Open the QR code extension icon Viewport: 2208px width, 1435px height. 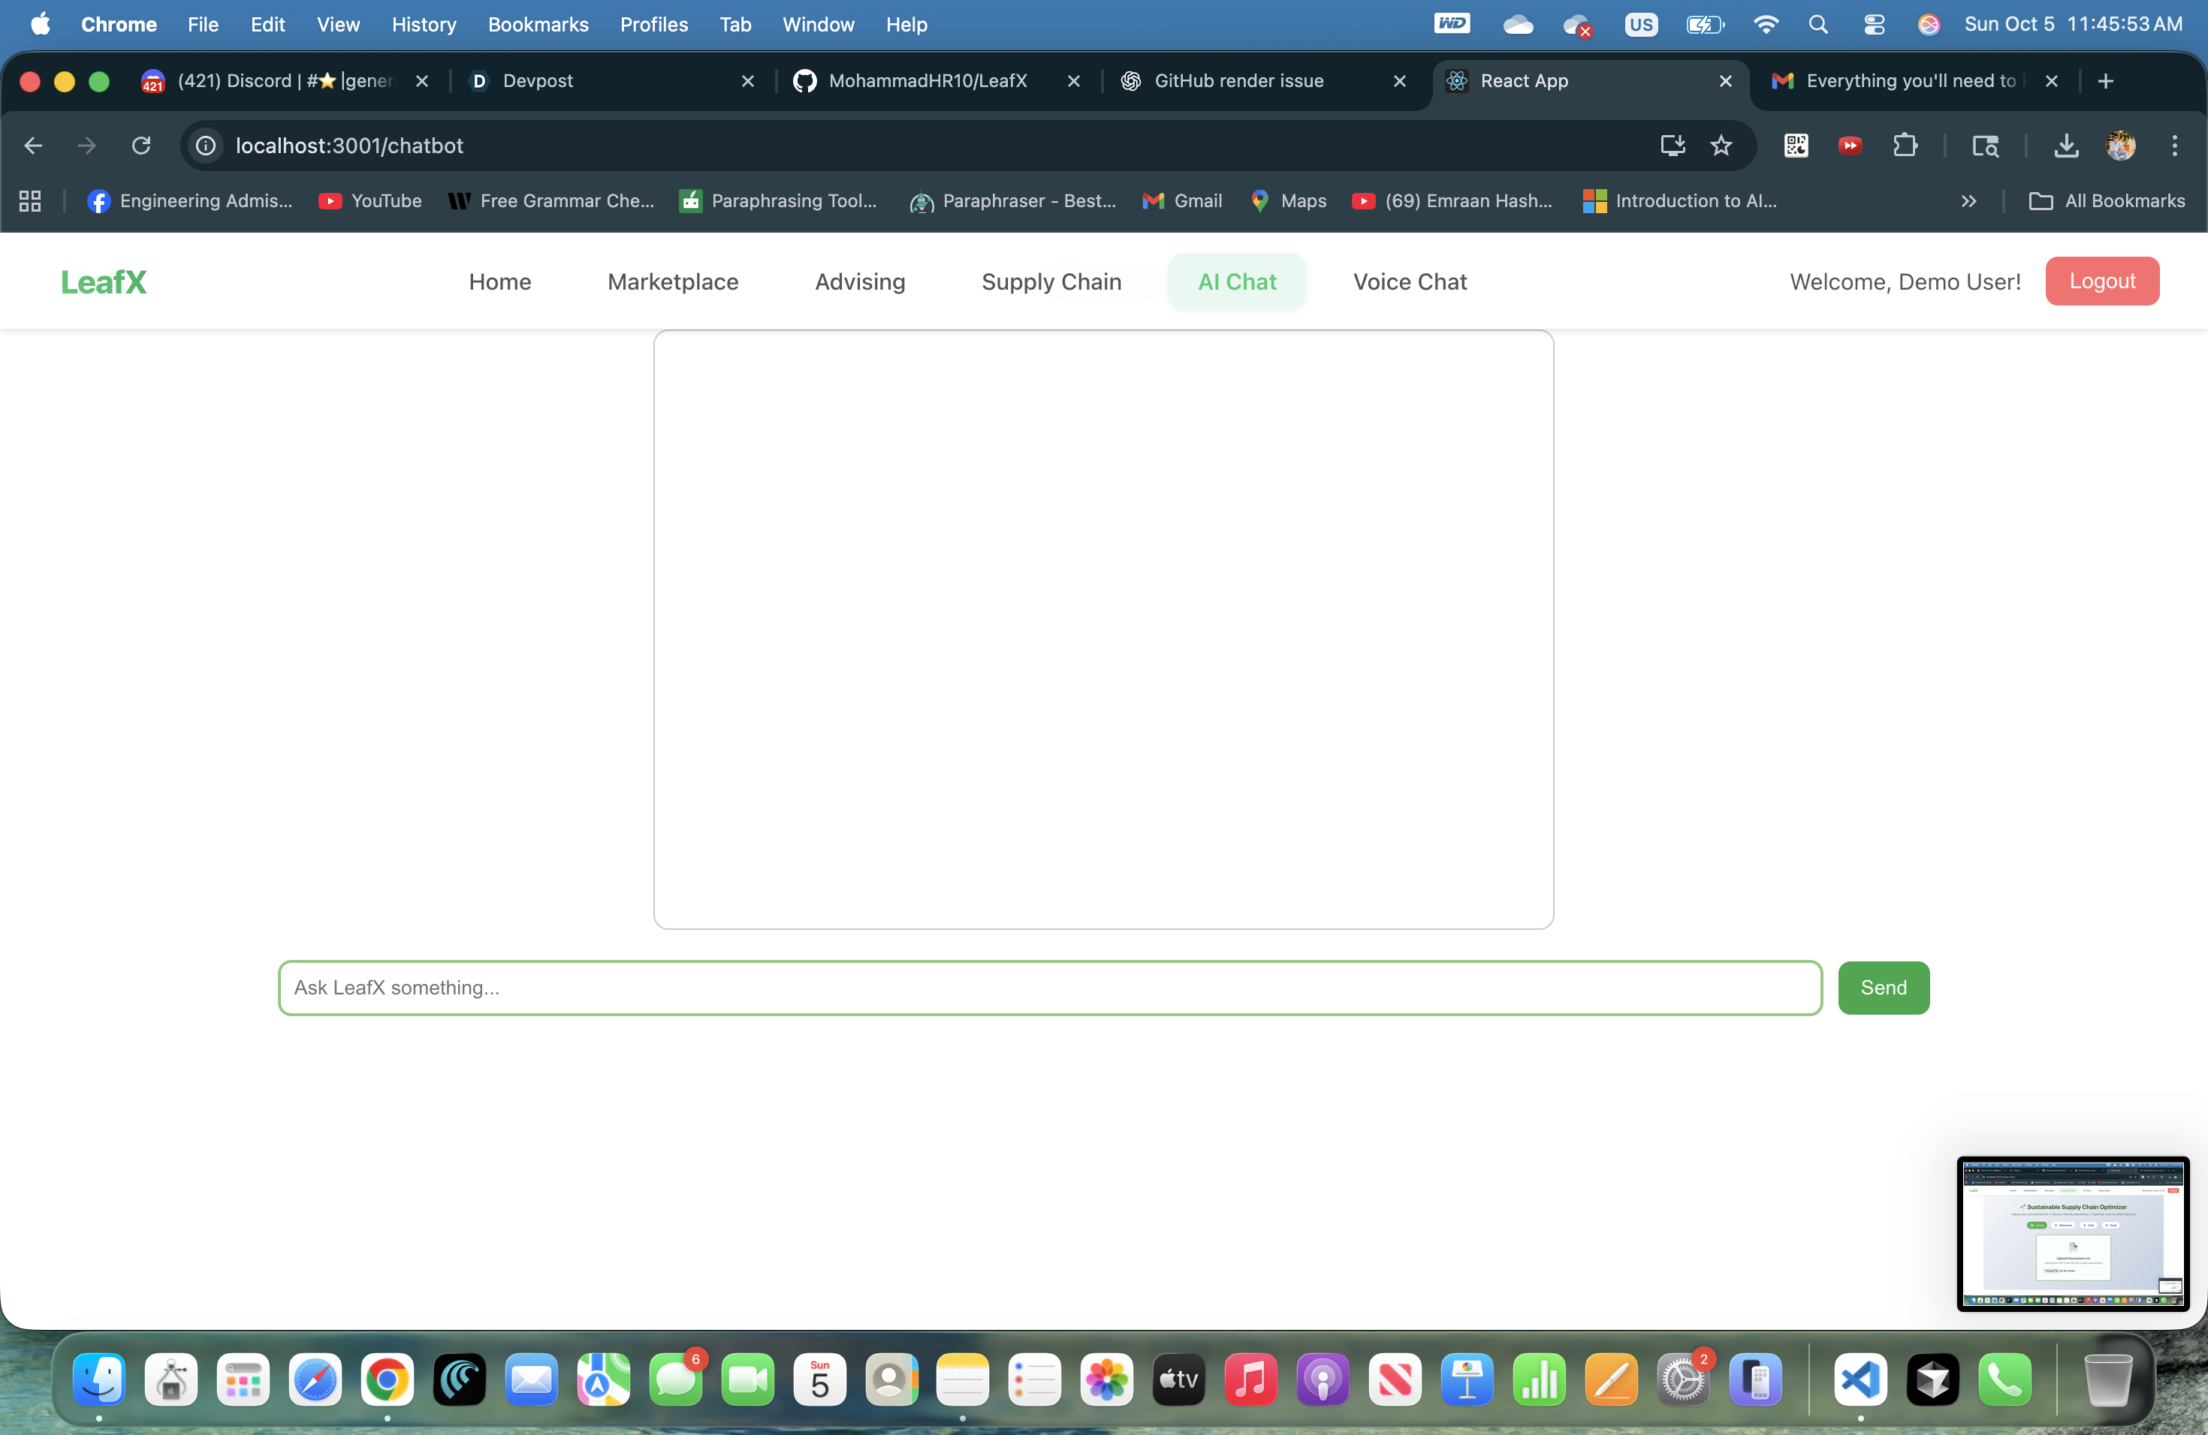[1795, 146]
